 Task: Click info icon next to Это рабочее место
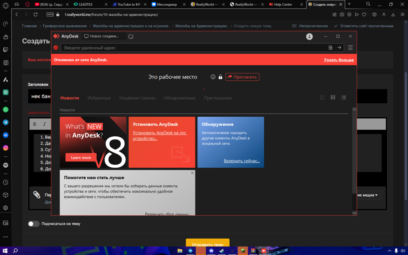[213, 77]
